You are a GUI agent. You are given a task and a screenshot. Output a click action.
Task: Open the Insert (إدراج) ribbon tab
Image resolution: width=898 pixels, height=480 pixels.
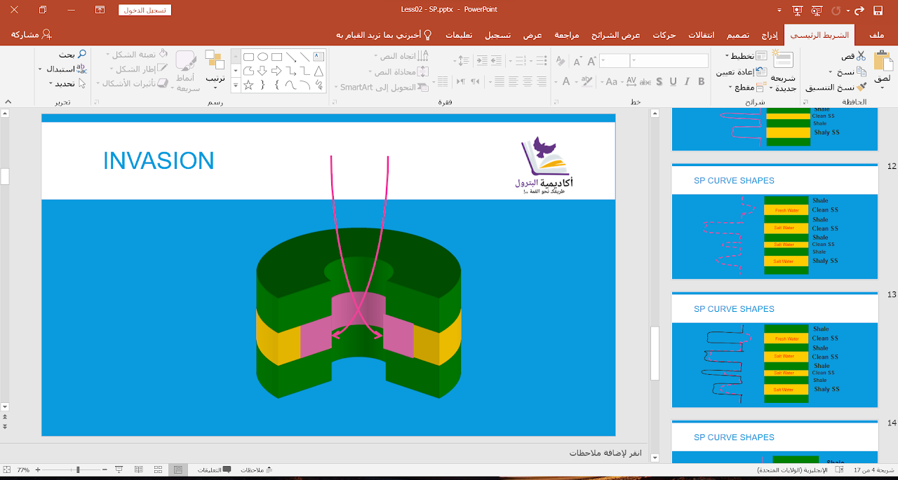pos(770,35)
